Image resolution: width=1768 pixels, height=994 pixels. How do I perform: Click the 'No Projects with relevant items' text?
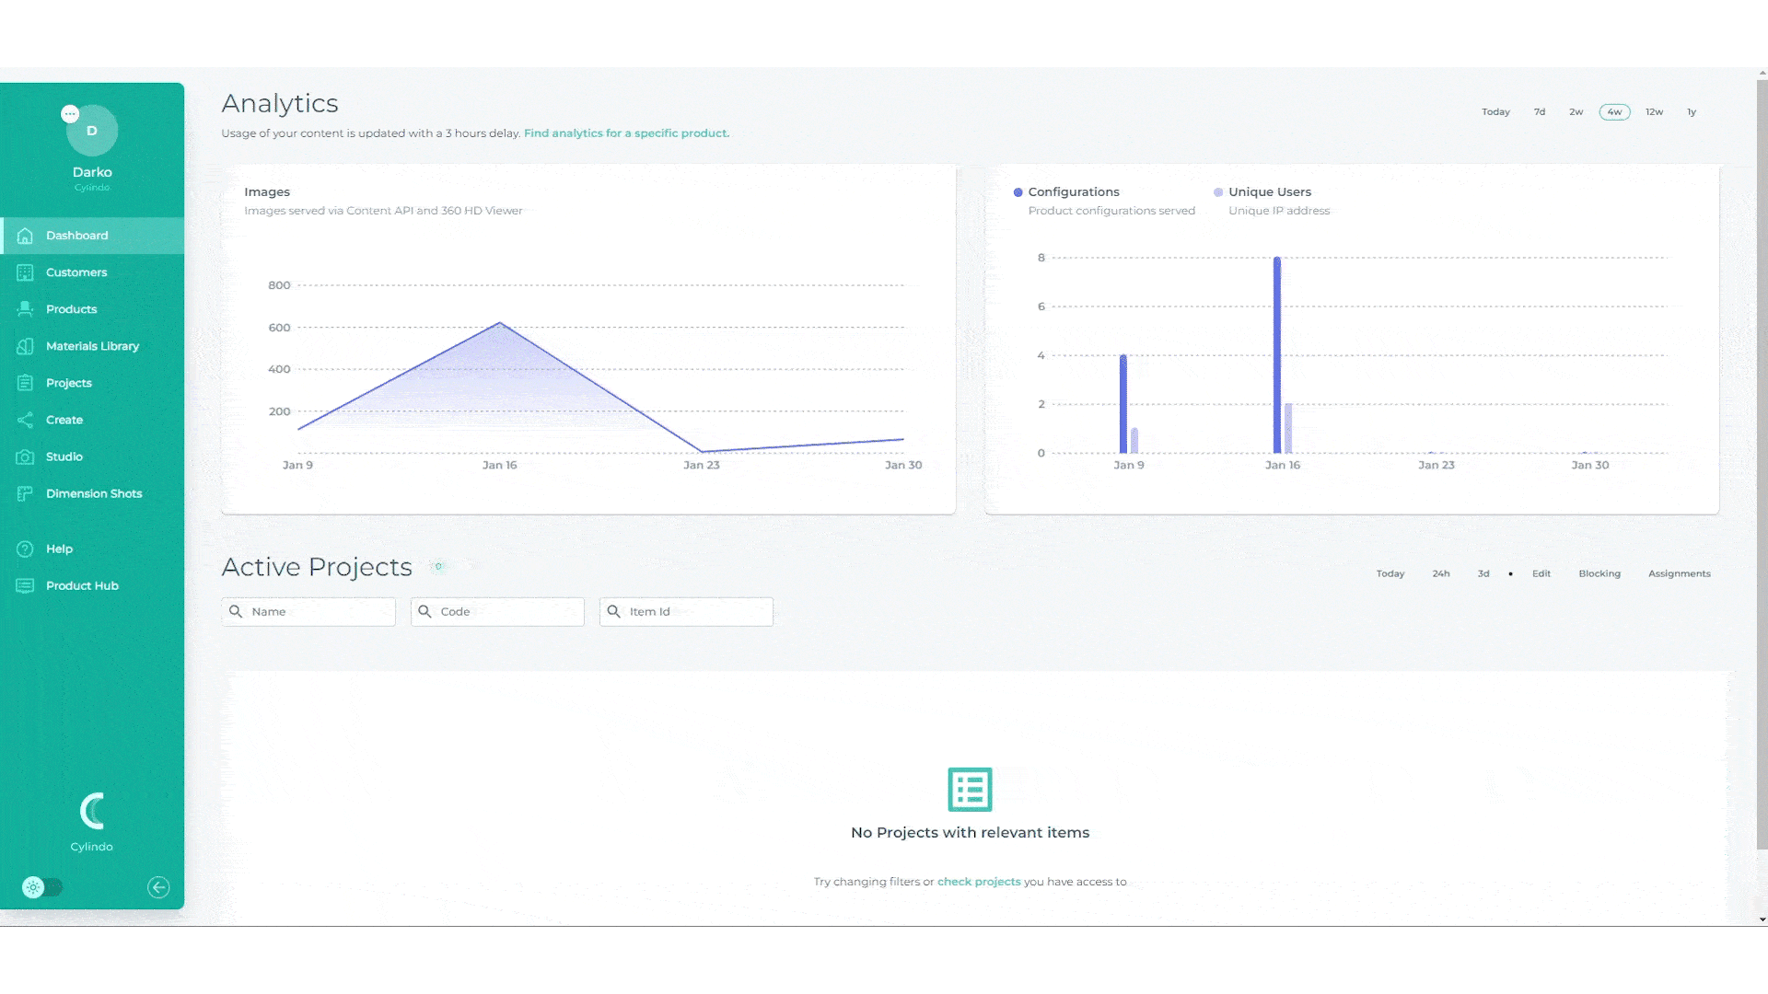(970, 833)
